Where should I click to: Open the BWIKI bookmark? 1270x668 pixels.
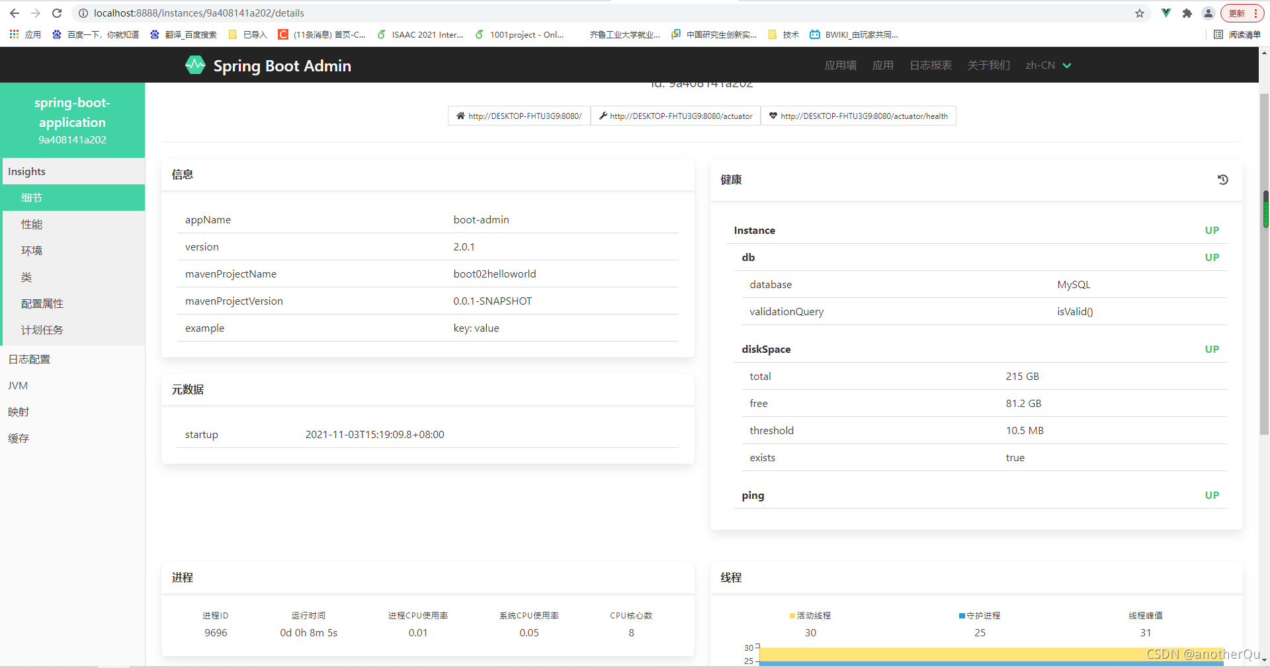[854, 34]
